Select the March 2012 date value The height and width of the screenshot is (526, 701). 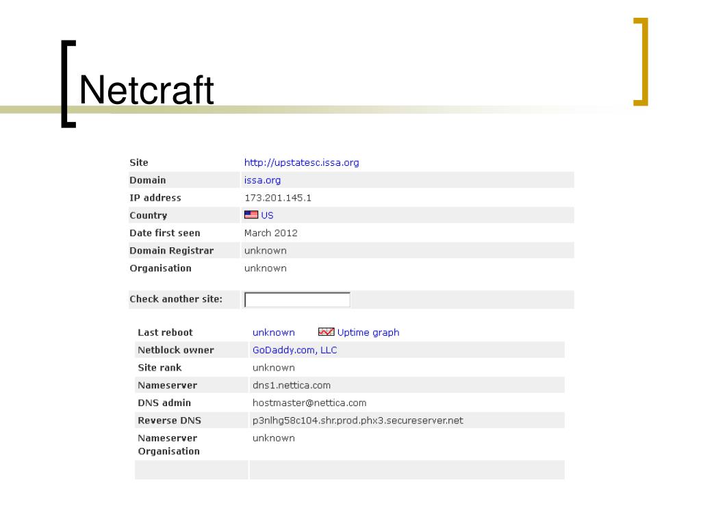(x=270, y=233)
